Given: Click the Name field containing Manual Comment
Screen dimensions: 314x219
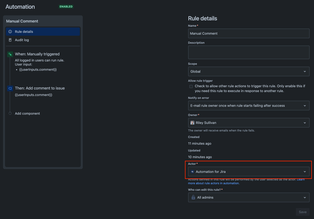Looking at the screenshot, I should coord(249,33).
